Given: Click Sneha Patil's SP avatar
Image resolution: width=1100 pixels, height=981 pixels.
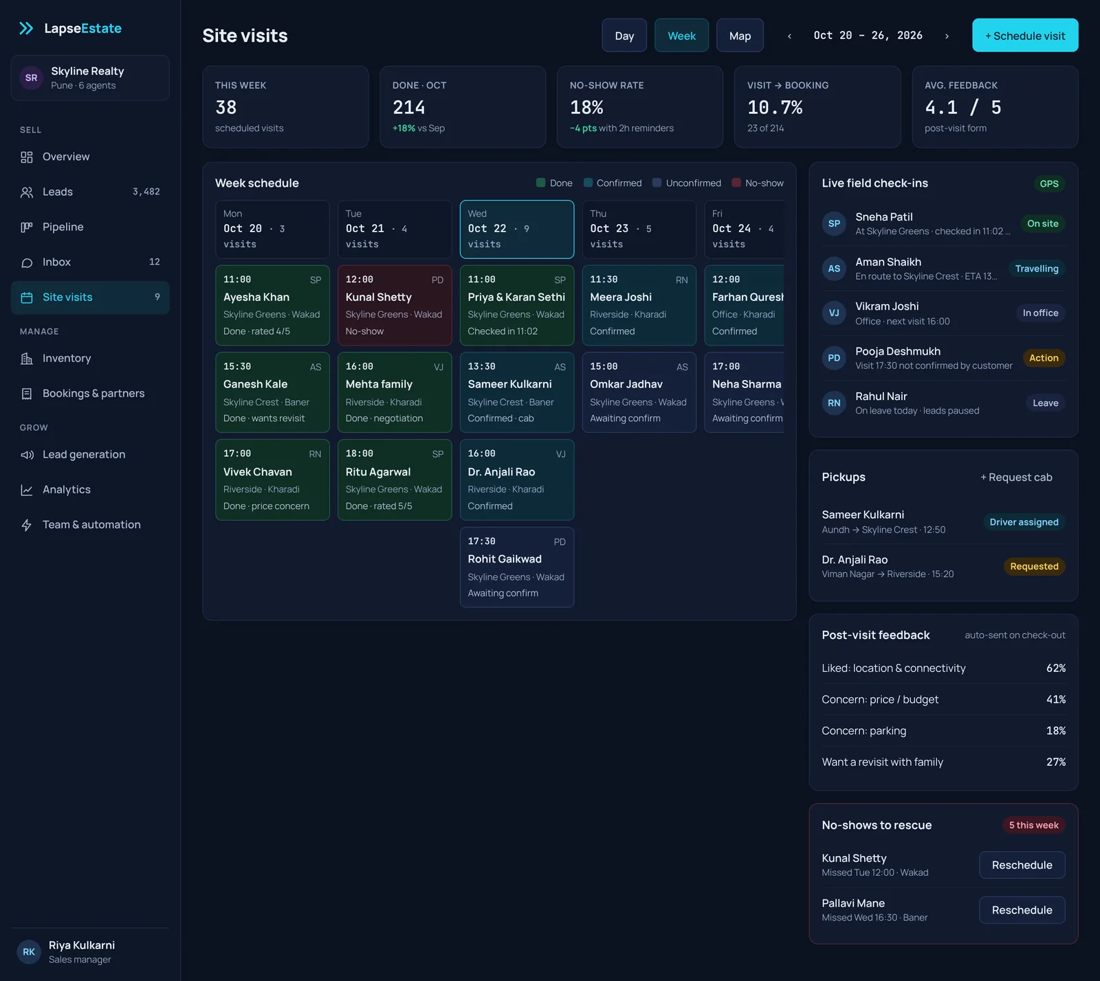Looking at the screenshot, I should point(834,223).
